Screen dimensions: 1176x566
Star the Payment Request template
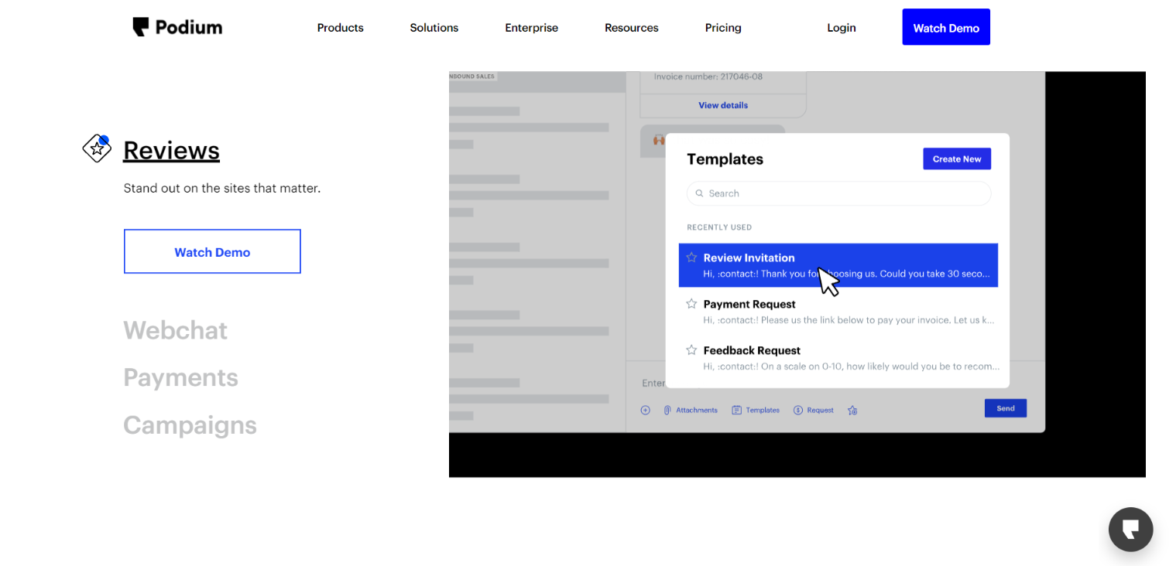point(691,304)
